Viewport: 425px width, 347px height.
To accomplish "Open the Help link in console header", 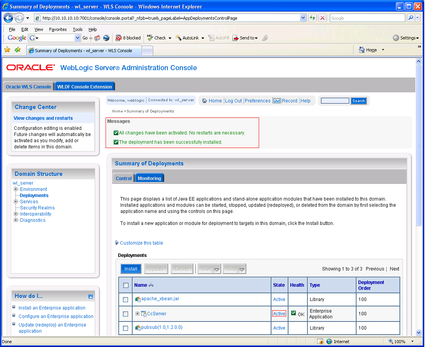I will click(306, 101).
